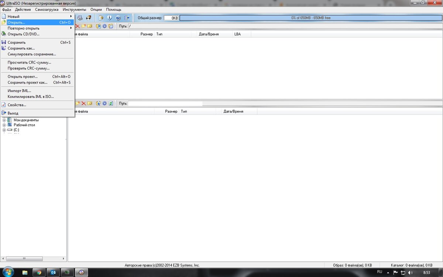Choose Сохранить как... menu entry
The height and width of the screenshot is (277, 443).
[37, 48]
